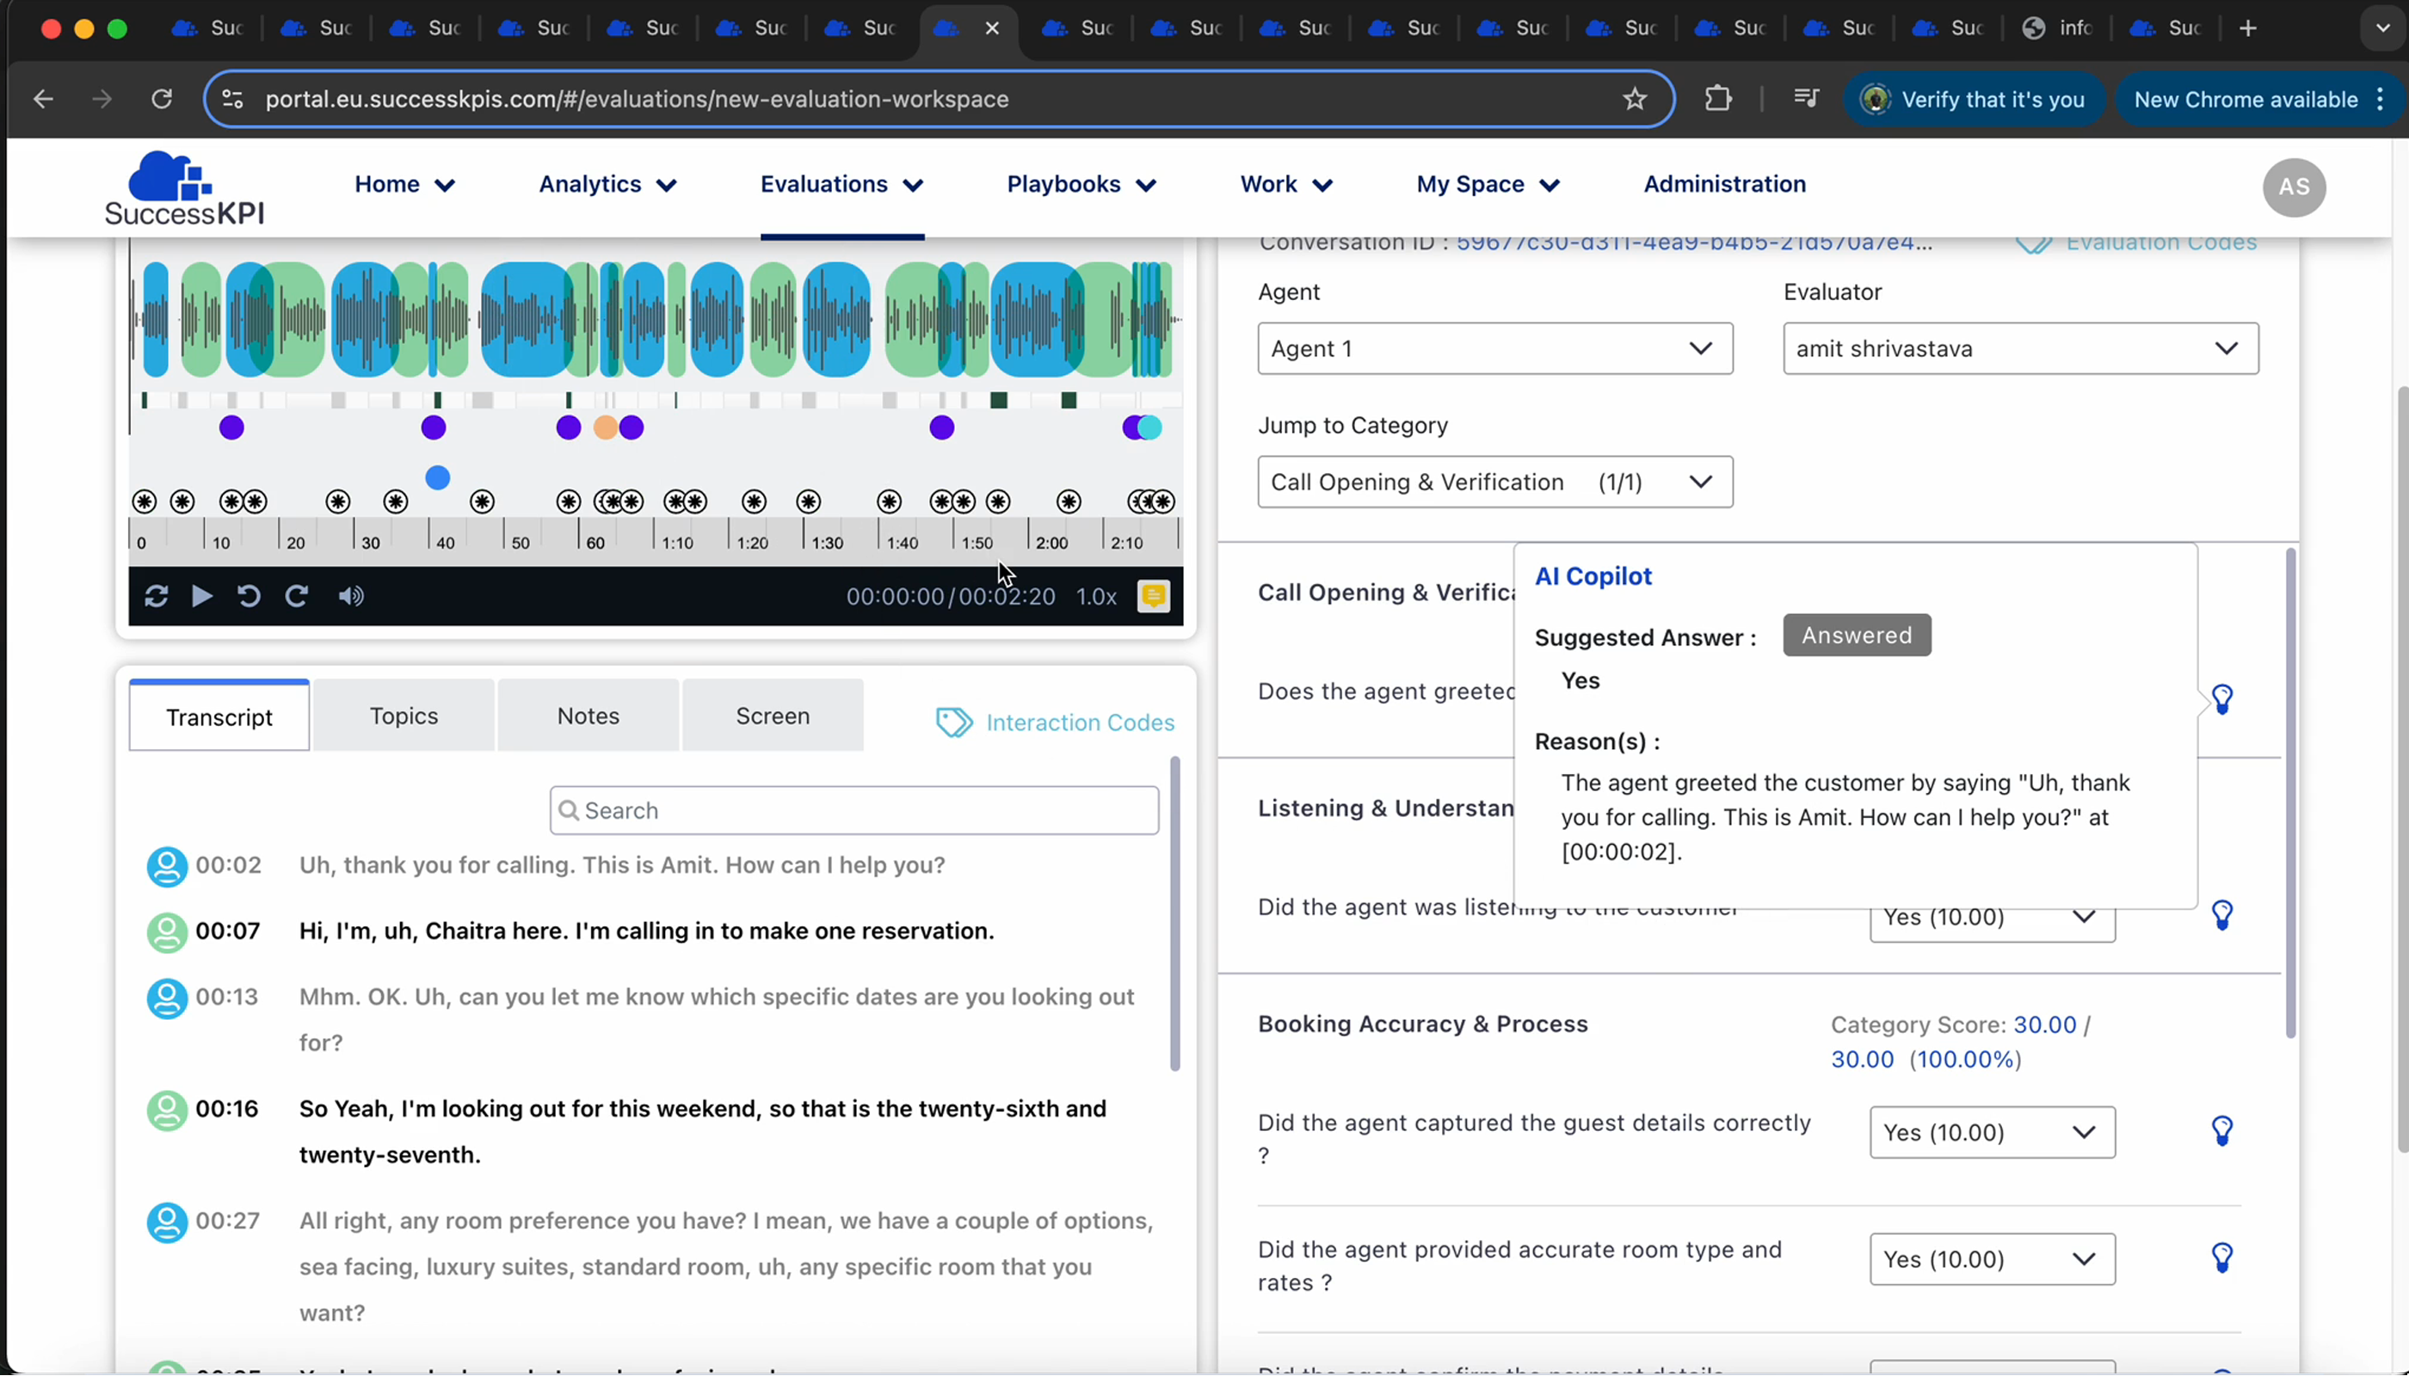Image resolution: width=2409 pixels, height=1376 pixels.
Task: Open Interaction Codes tag link
Action: [1055, 722]
